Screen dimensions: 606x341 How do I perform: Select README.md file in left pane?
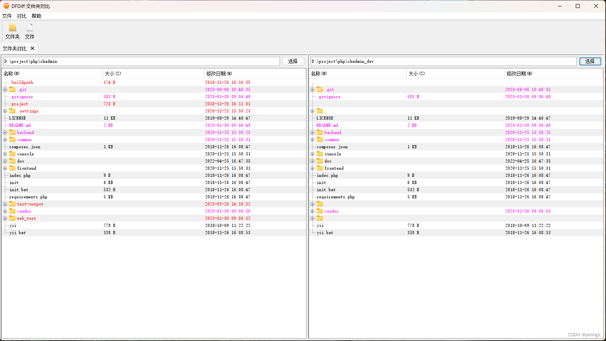tap(20, 125)
